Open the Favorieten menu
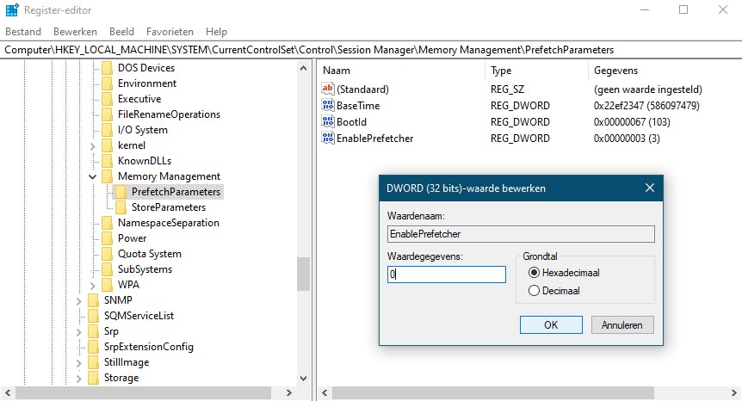The width and height of the screenshot is (742, 401). [170, 32]
